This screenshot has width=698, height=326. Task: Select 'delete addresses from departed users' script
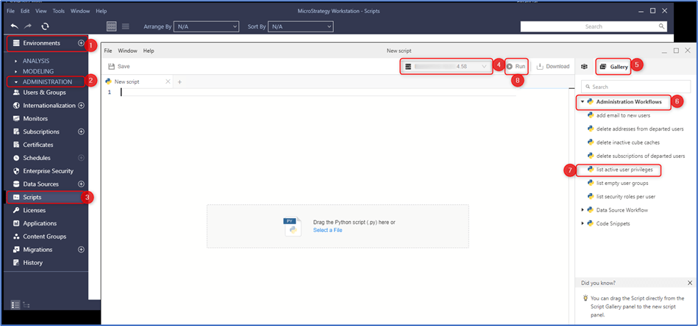[x=640, y=128]
